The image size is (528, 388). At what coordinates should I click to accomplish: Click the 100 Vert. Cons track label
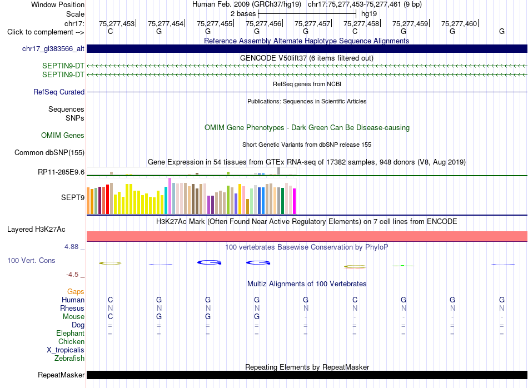[x=31, y=260]
